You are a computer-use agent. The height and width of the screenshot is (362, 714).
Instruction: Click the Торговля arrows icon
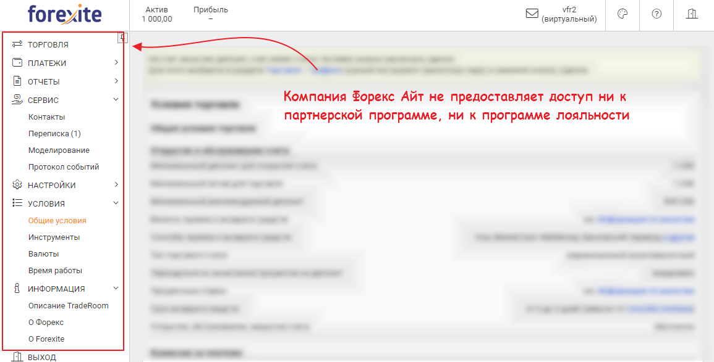[17, 44]
